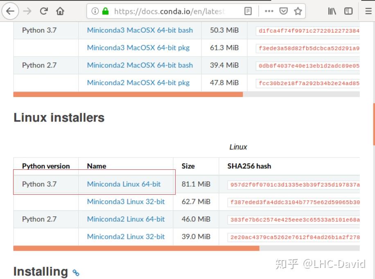The height and width of the screenshot is (279, 375).
Task: Open the Miniconda Linux 64-bit download link
Action: [124, 184]
